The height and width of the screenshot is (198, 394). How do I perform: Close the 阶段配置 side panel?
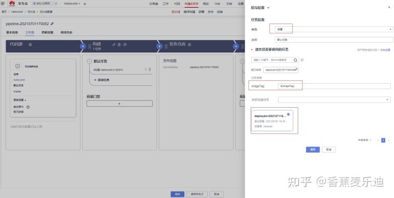pyautogui.click(x=389, y=8)
